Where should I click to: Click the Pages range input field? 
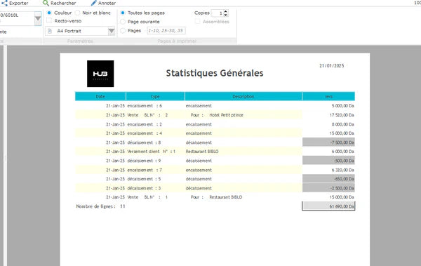click(166, 31)
